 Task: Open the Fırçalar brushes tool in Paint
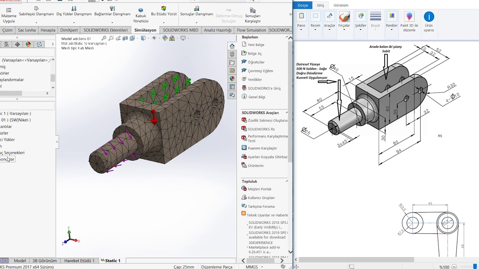[x=344, y=21]
